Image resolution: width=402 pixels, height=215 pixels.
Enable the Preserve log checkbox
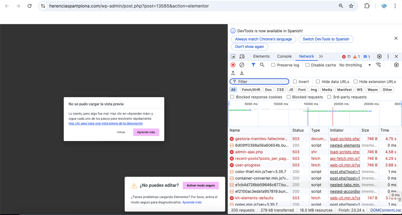pos(273,65)
